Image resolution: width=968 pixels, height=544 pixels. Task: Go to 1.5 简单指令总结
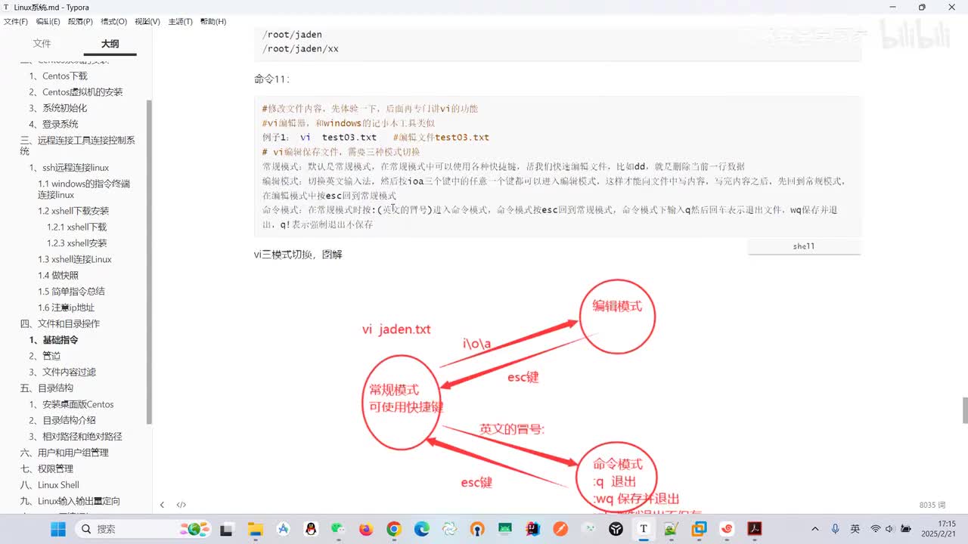click(x=71, y=292)
